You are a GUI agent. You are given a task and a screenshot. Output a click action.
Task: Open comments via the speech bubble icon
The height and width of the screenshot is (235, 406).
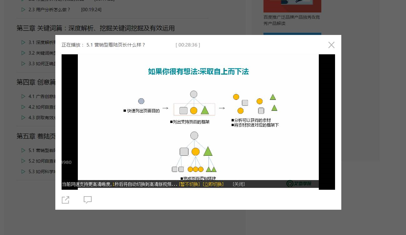(x=88, y=200)
